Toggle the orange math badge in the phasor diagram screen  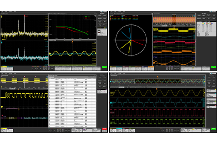151,68
